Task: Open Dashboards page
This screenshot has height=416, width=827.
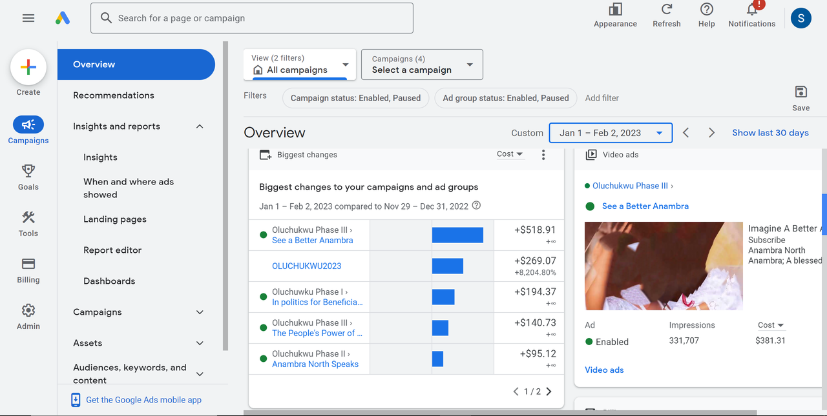Action: (109, 281)
